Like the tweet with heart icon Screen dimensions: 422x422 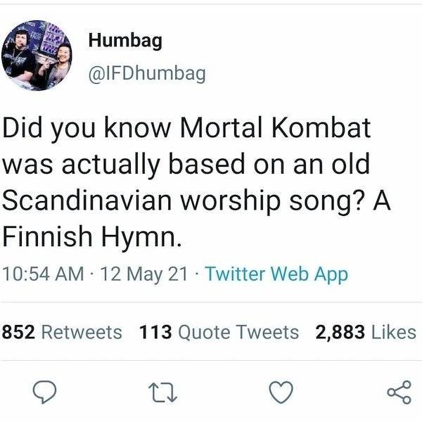click(x=281, y=392)
